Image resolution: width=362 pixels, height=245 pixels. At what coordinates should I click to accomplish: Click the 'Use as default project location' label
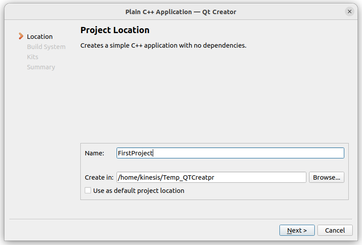click(139, 191)
